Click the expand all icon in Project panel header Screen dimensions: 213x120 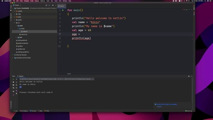click(49, 5)
